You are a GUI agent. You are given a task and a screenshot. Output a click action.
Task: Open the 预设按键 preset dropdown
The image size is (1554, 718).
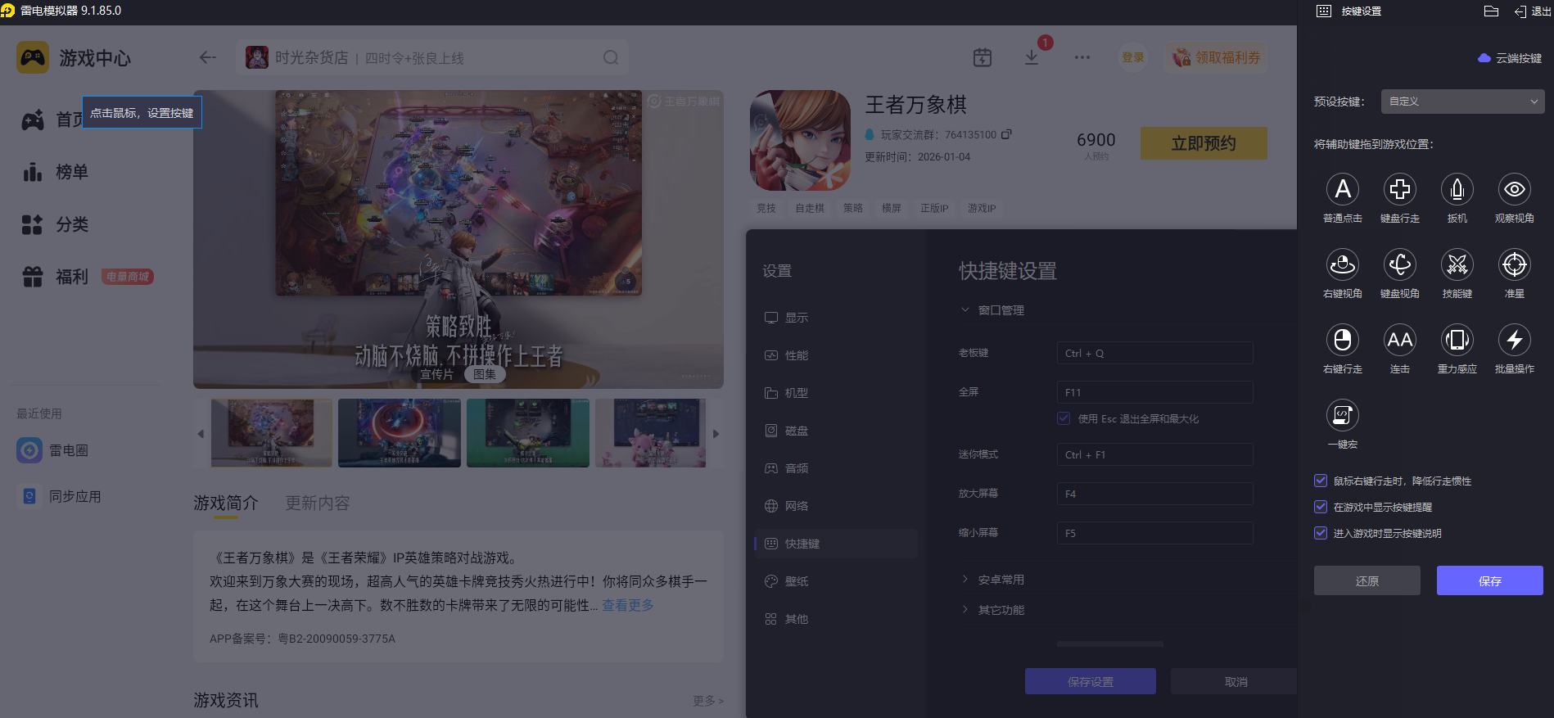tap(1461, 102)
